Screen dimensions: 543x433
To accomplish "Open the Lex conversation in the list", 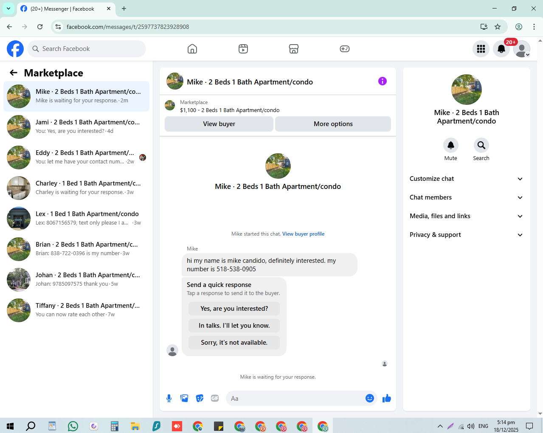I will [76, 219].
